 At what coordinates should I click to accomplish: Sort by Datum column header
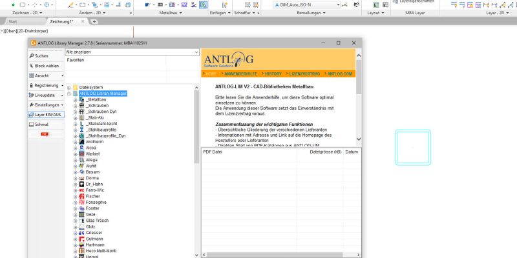point(352,152)
